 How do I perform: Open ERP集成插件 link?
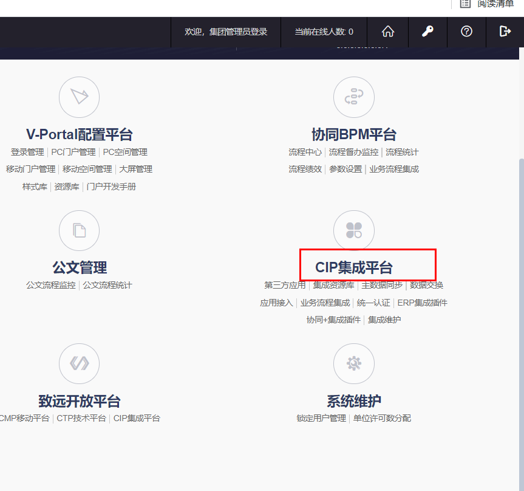pyautogui.click(x=423, y=303)
